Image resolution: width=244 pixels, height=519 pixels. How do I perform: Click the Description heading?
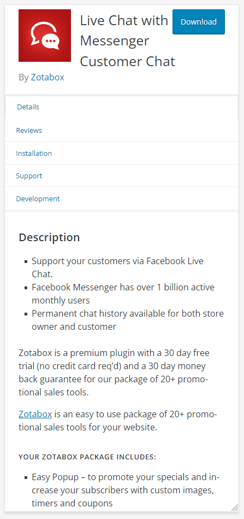[49, 237]
